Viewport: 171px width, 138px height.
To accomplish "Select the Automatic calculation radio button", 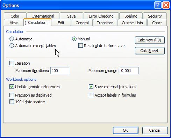I will click(12, 39).
